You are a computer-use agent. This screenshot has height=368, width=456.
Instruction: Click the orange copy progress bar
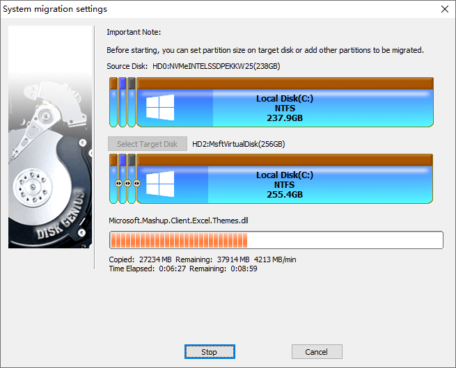[x=276, y=240]
